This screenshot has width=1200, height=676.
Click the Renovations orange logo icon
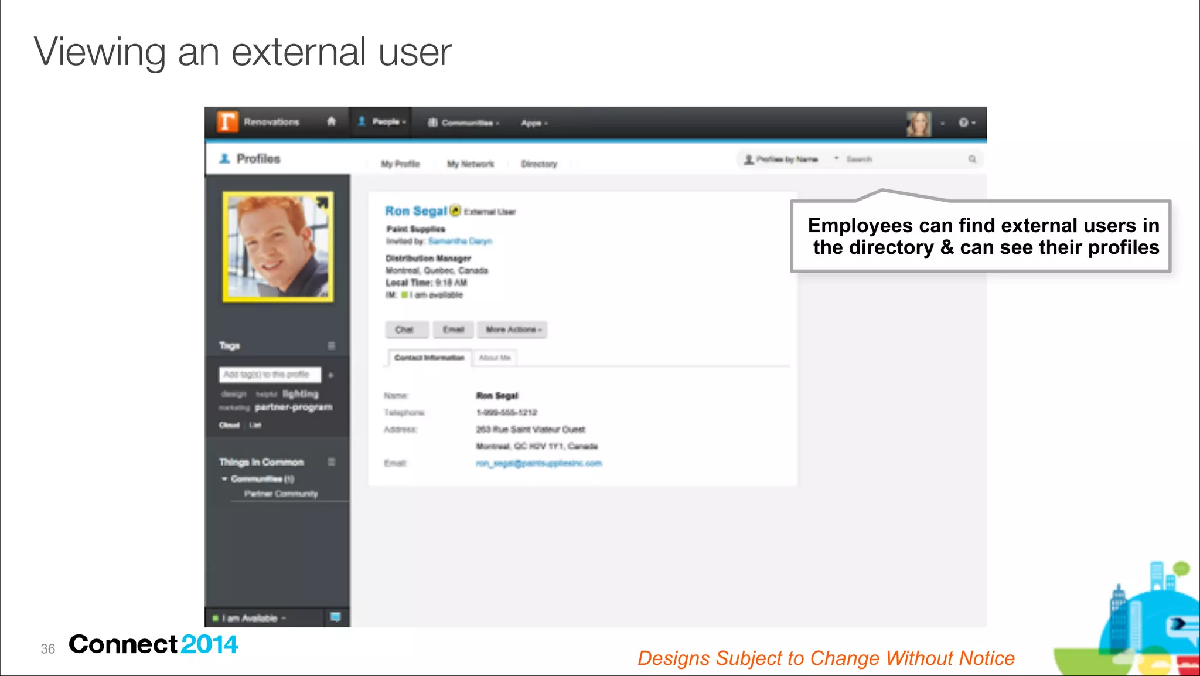227,122
